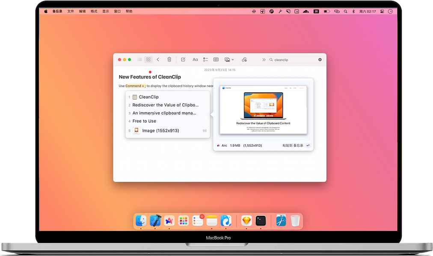Click the Arc source app label
The height and width of the screenshot is (256, 433).
(222, 145)
